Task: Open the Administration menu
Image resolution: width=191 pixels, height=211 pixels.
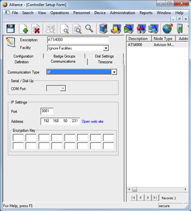Action: click(x=122, y=13)
